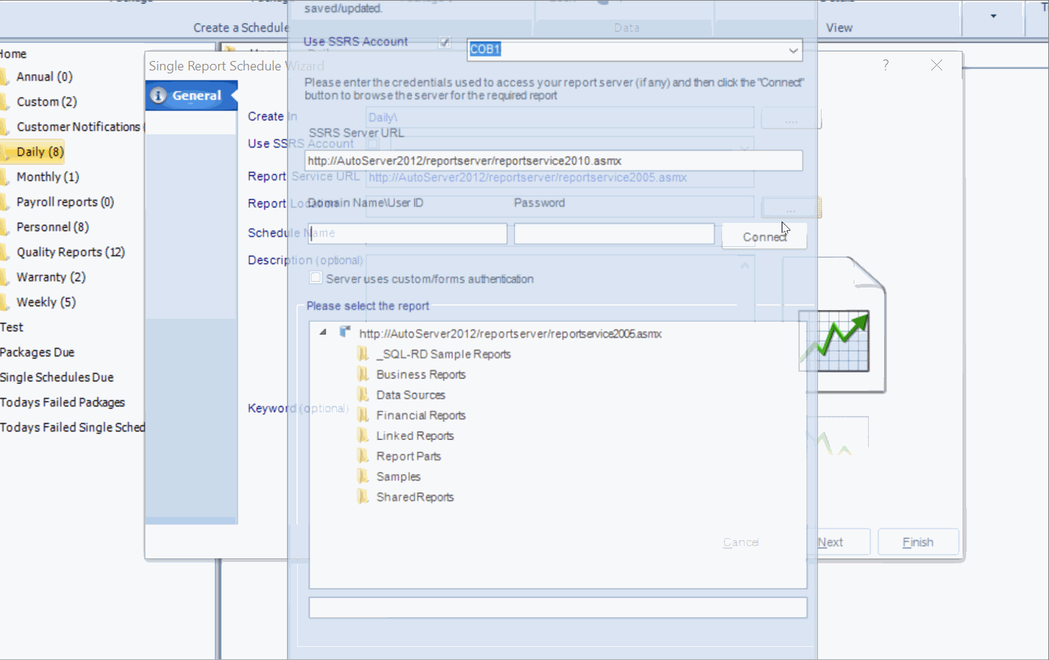Click the info icon on General tab
1049x660 pixels.
pos(158,96)
